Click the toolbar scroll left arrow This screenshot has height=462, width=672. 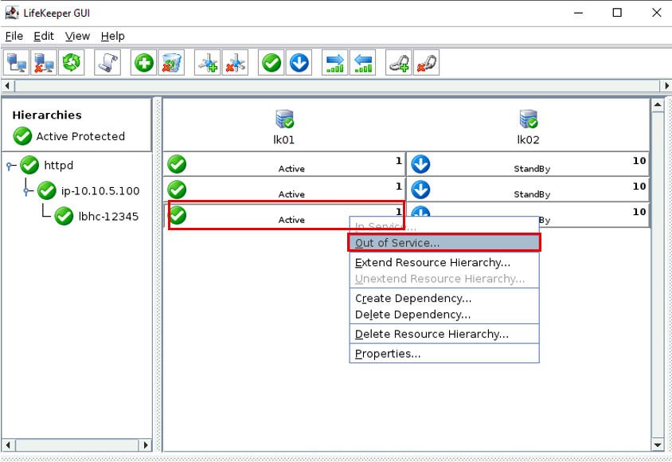[7, 86]
